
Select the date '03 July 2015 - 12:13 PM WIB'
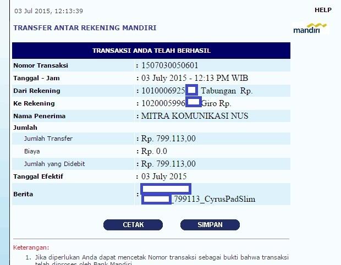[195, 78]
